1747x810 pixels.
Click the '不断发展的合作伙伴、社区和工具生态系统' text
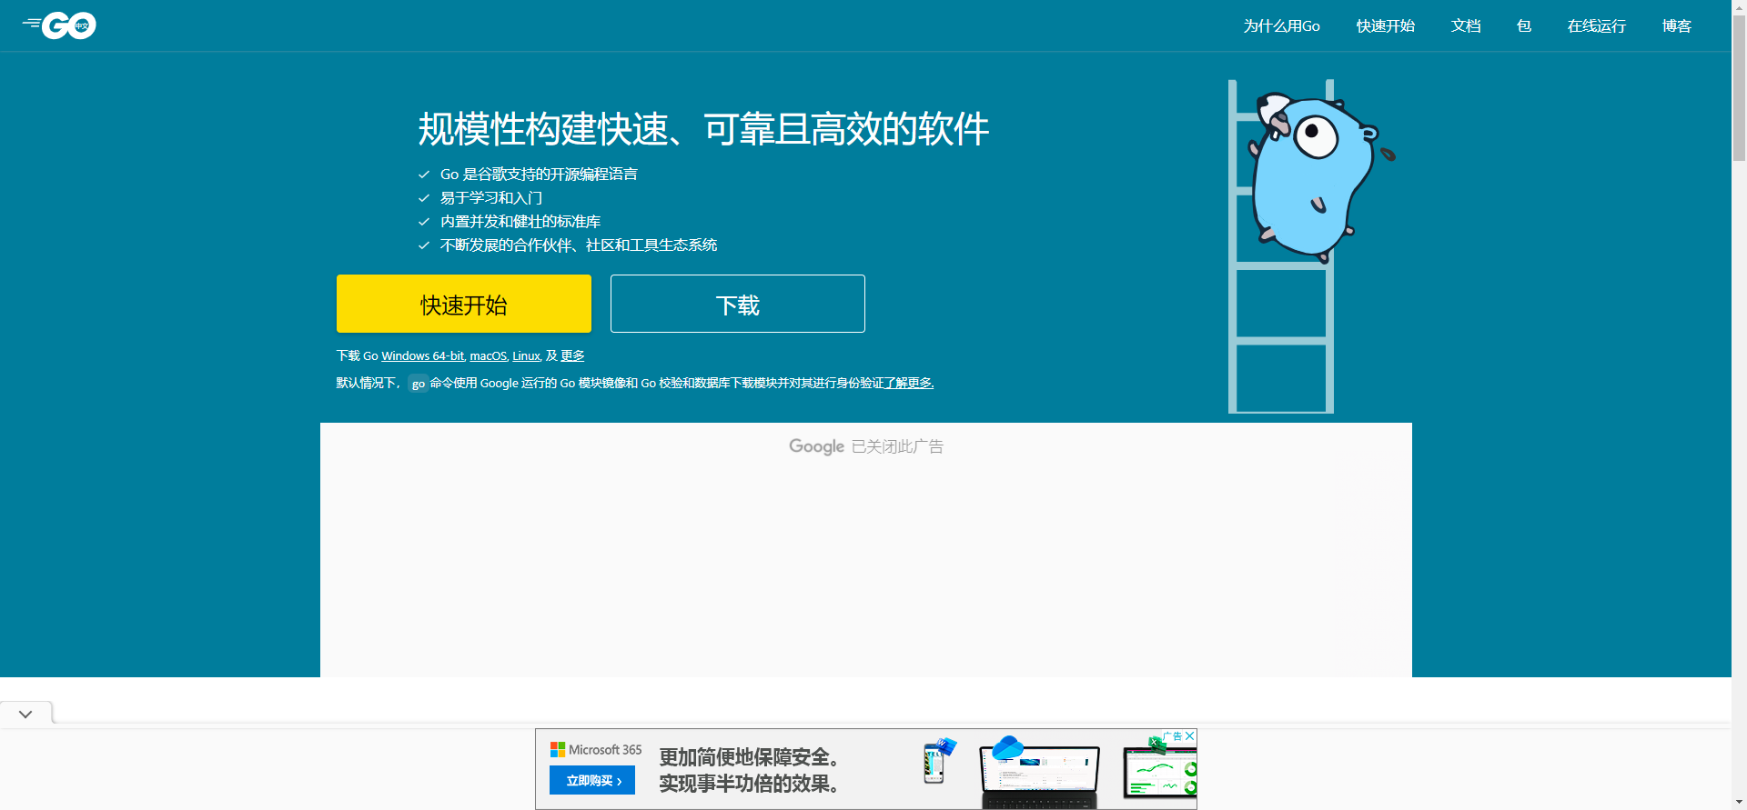point(579,245)
